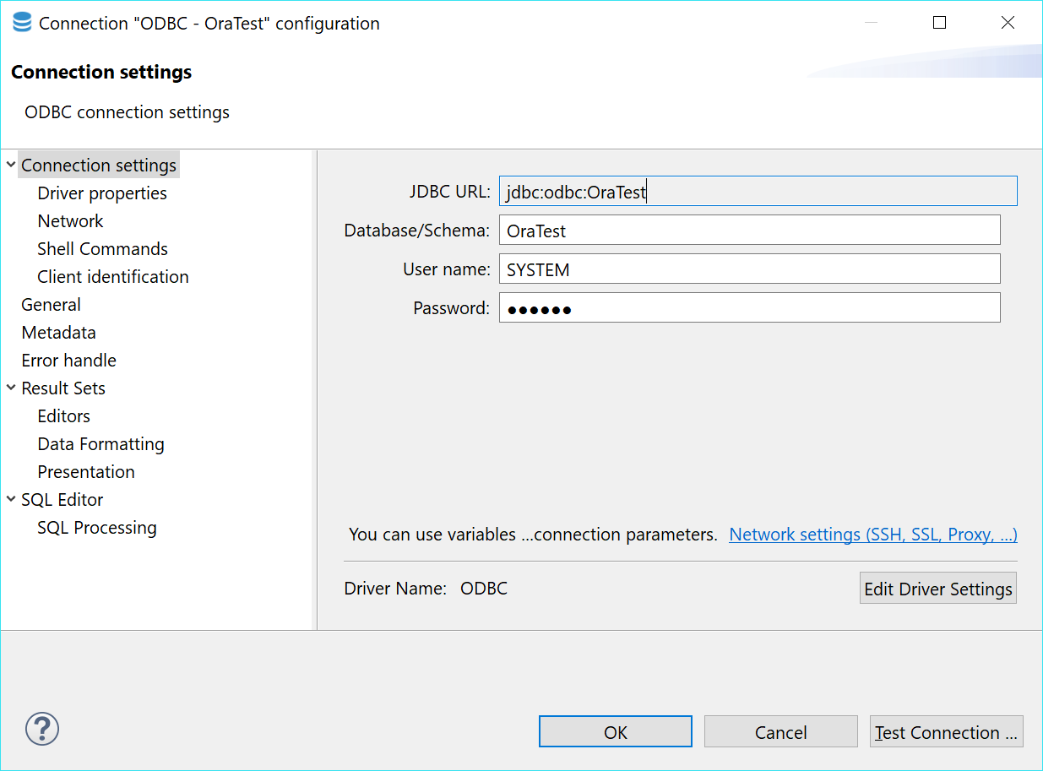Open Driver properties page
Viewport: 1043px width, 771px height.
pos(102,193)
